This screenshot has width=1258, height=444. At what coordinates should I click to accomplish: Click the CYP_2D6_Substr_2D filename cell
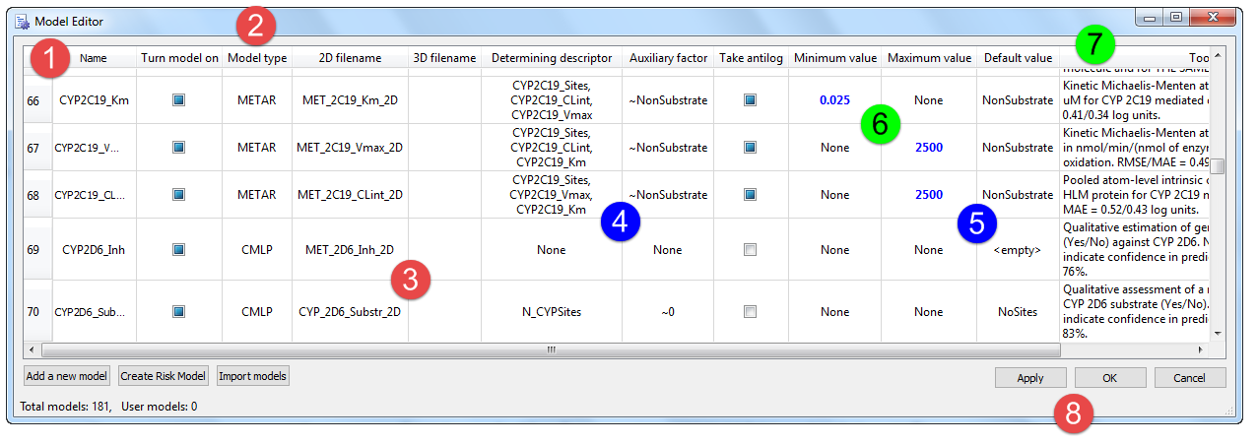350,311
